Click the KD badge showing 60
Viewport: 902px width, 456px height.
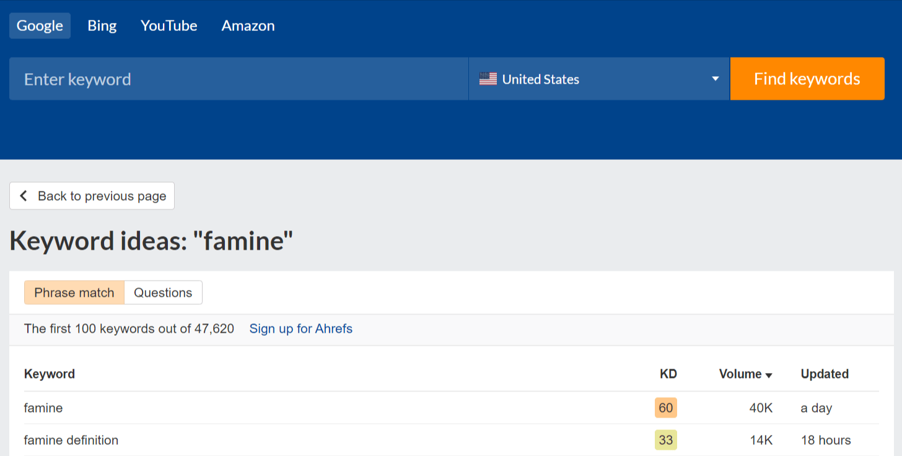tap(665, 408)
